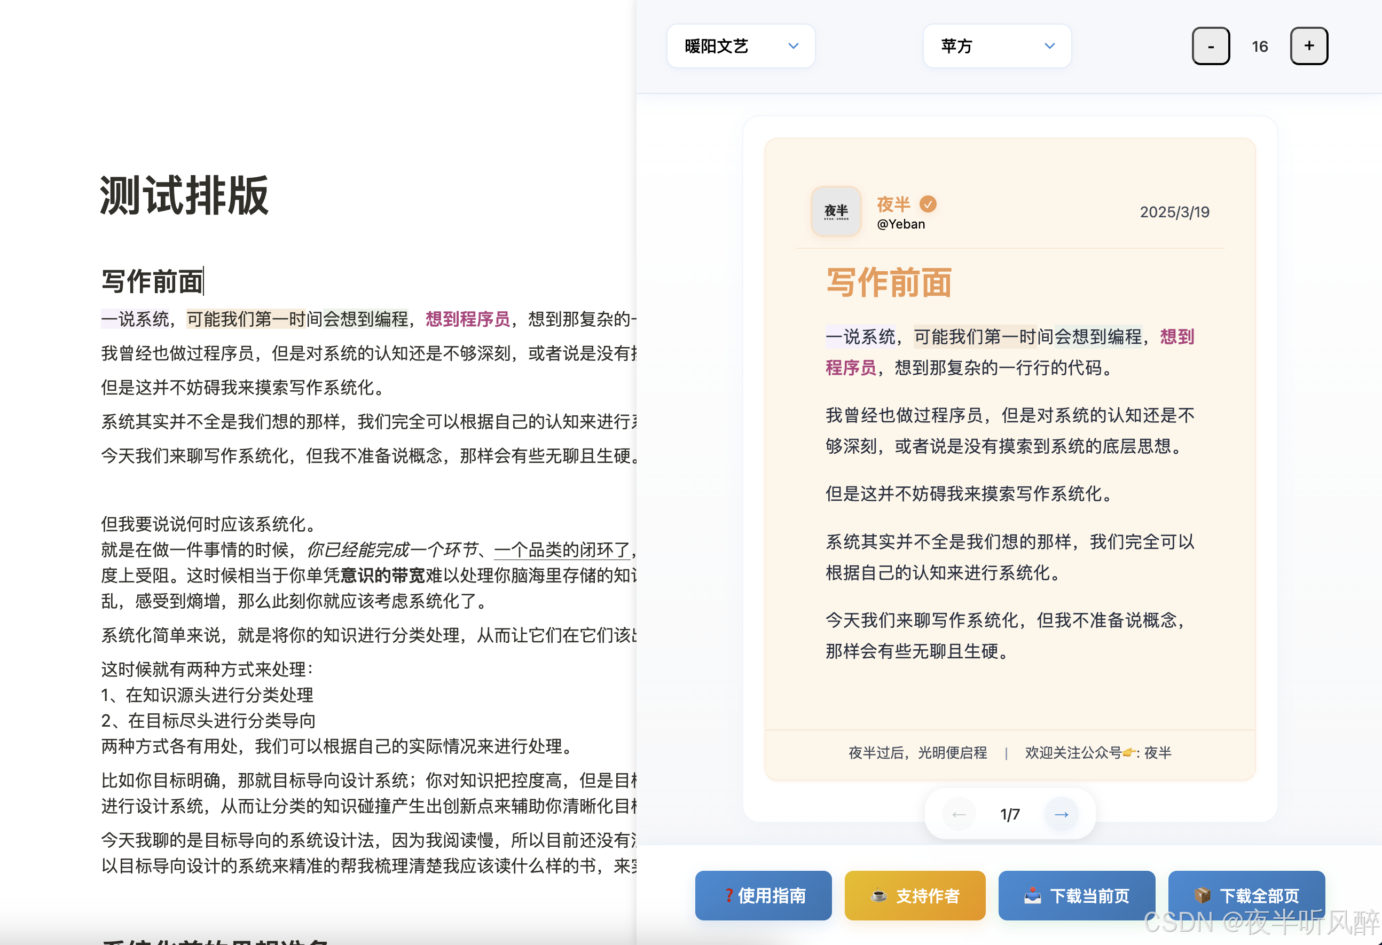This screenshot has height=945, width=1382.
Task: Click the orange 写作前面 heading in preview
Action: point(889,282)
